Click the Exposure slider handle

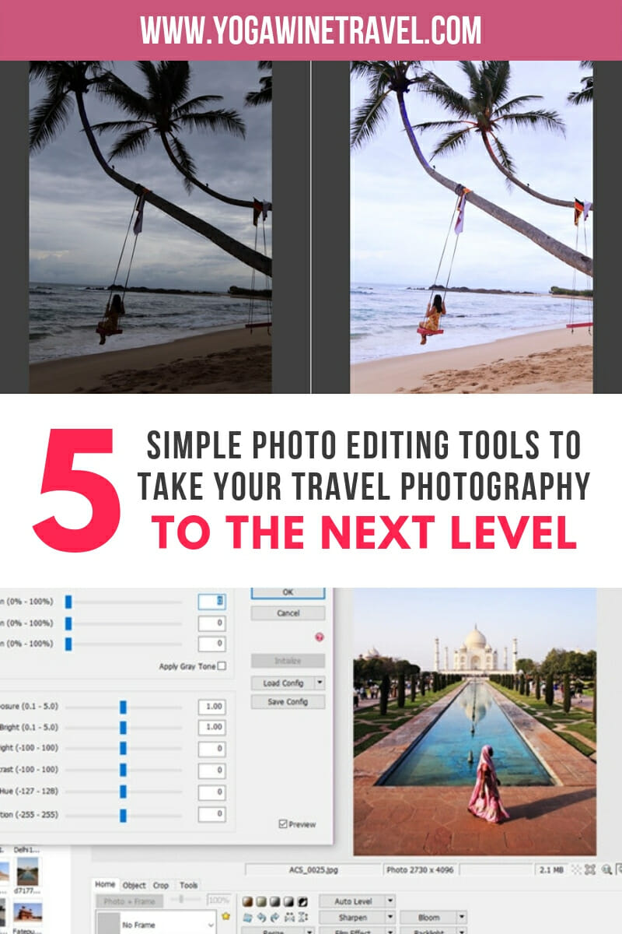click(122, 707)
